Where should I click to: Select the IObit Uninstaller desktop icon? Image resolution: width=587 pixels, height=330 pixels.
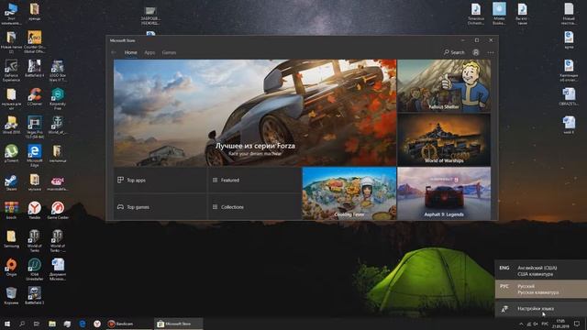click(x=35, y=269)
